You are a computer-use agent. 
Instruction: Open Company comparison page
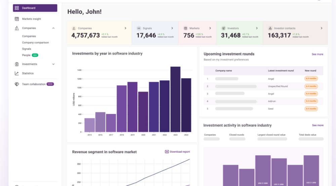tap(35, 43)
